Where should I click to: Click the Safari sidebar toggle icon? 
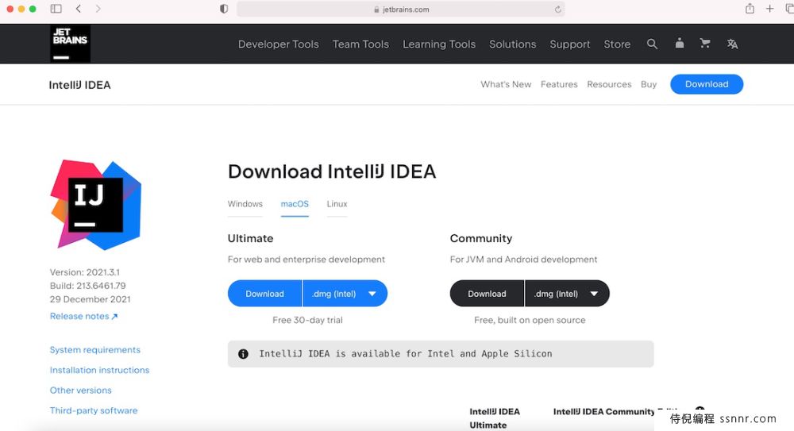(x=56, y=9)
